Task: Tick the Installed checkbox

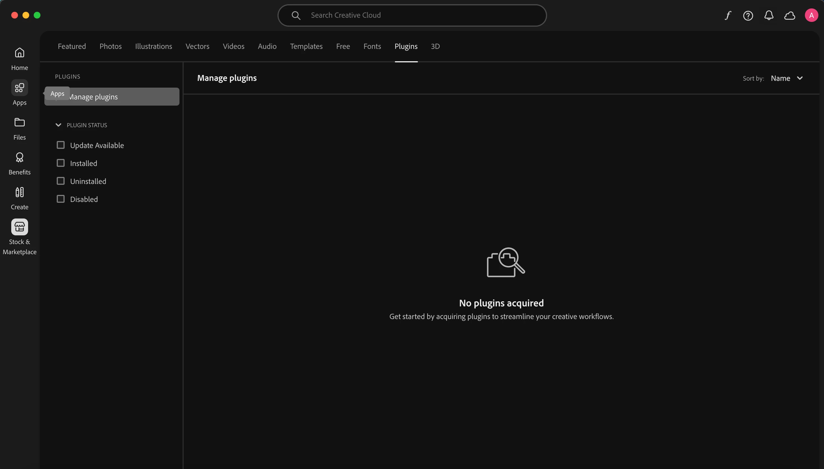Action: (x=61, y=163)
